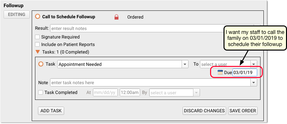Open the Note field dropdown arrow

[x=254, y=83]
